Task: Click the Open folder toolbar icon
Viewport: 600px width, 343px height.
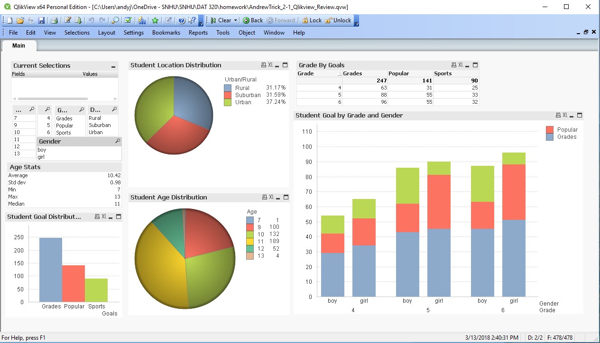Action: tap(20, 20)
